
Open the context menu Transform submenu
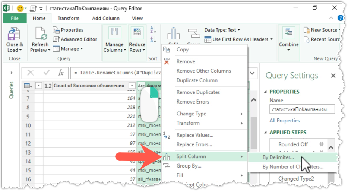pyautogui.click(x=205, y=123)
